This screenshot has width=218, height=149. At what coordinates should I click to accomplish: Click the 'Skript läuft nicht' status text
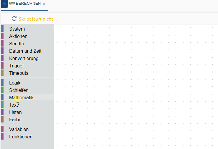(x=36, y=19)
